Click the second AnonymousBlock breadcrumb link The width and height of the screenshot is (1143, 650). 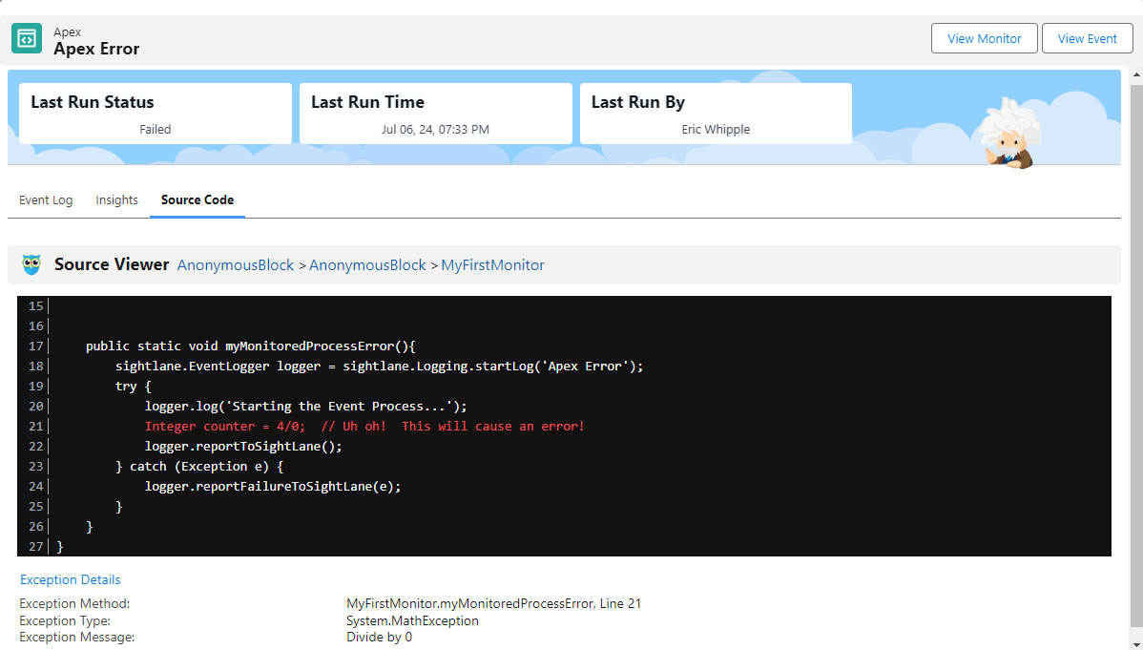(x=367, y=265)
